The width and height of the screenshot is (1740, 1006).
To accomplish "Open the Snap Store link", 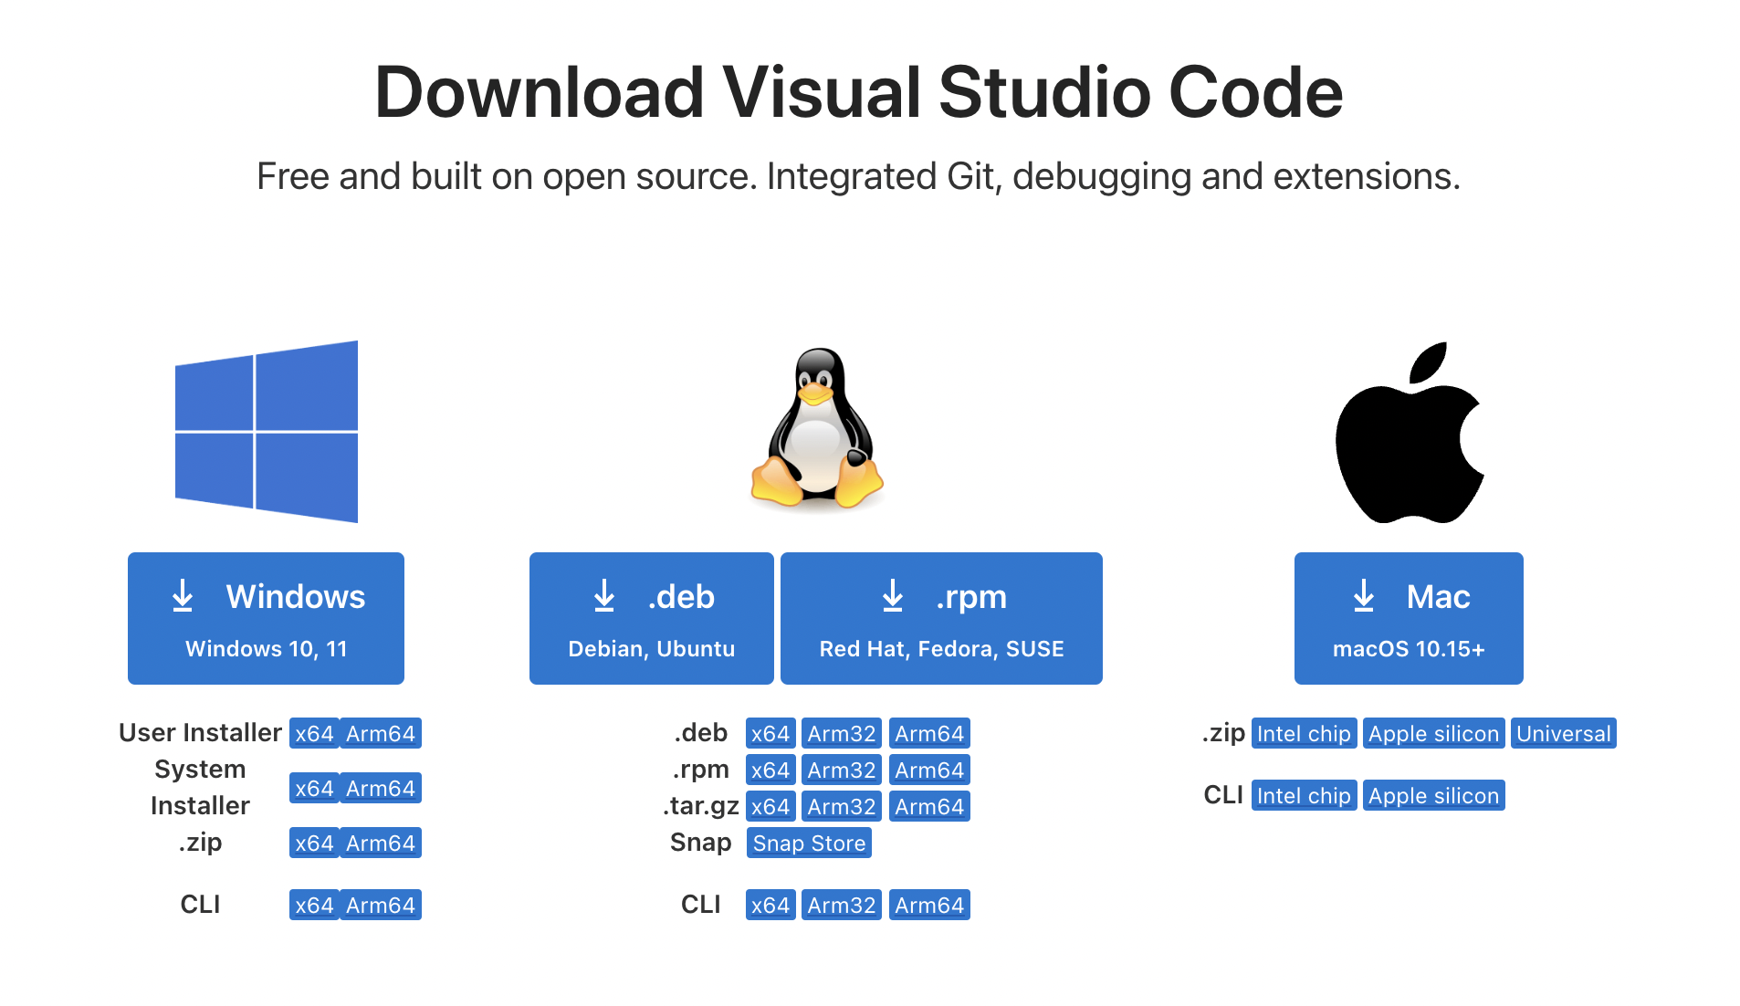I will 809,844.
